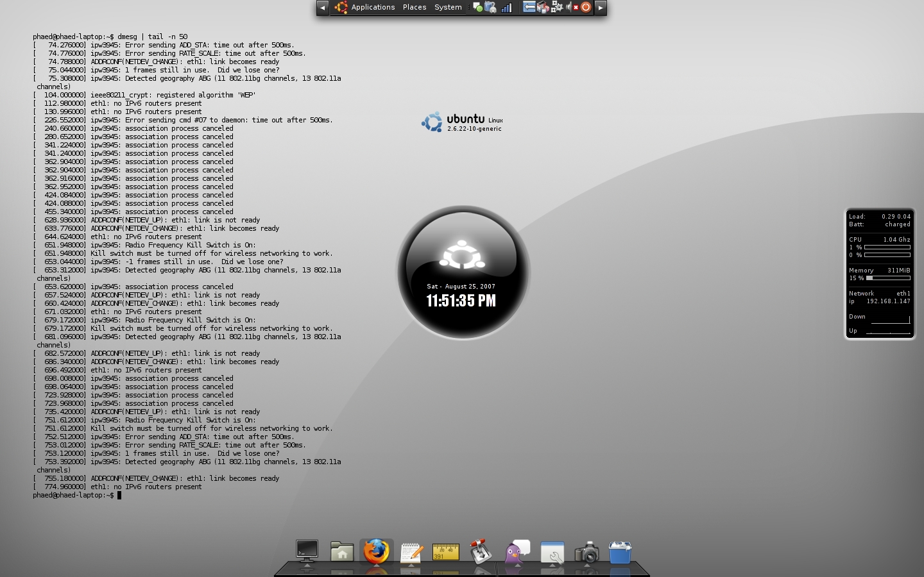The width and height of the screenshot is (924, 577).
Task: Open the terminal icon in the dock
Action: click(307, 550)
